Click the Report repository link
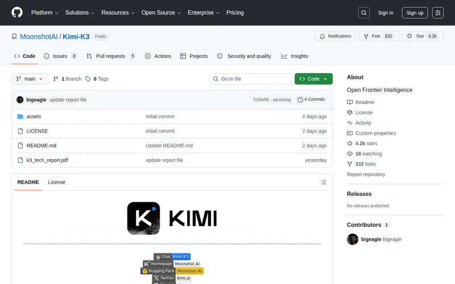Screen dimensions: 455x284 click(366, 174)
